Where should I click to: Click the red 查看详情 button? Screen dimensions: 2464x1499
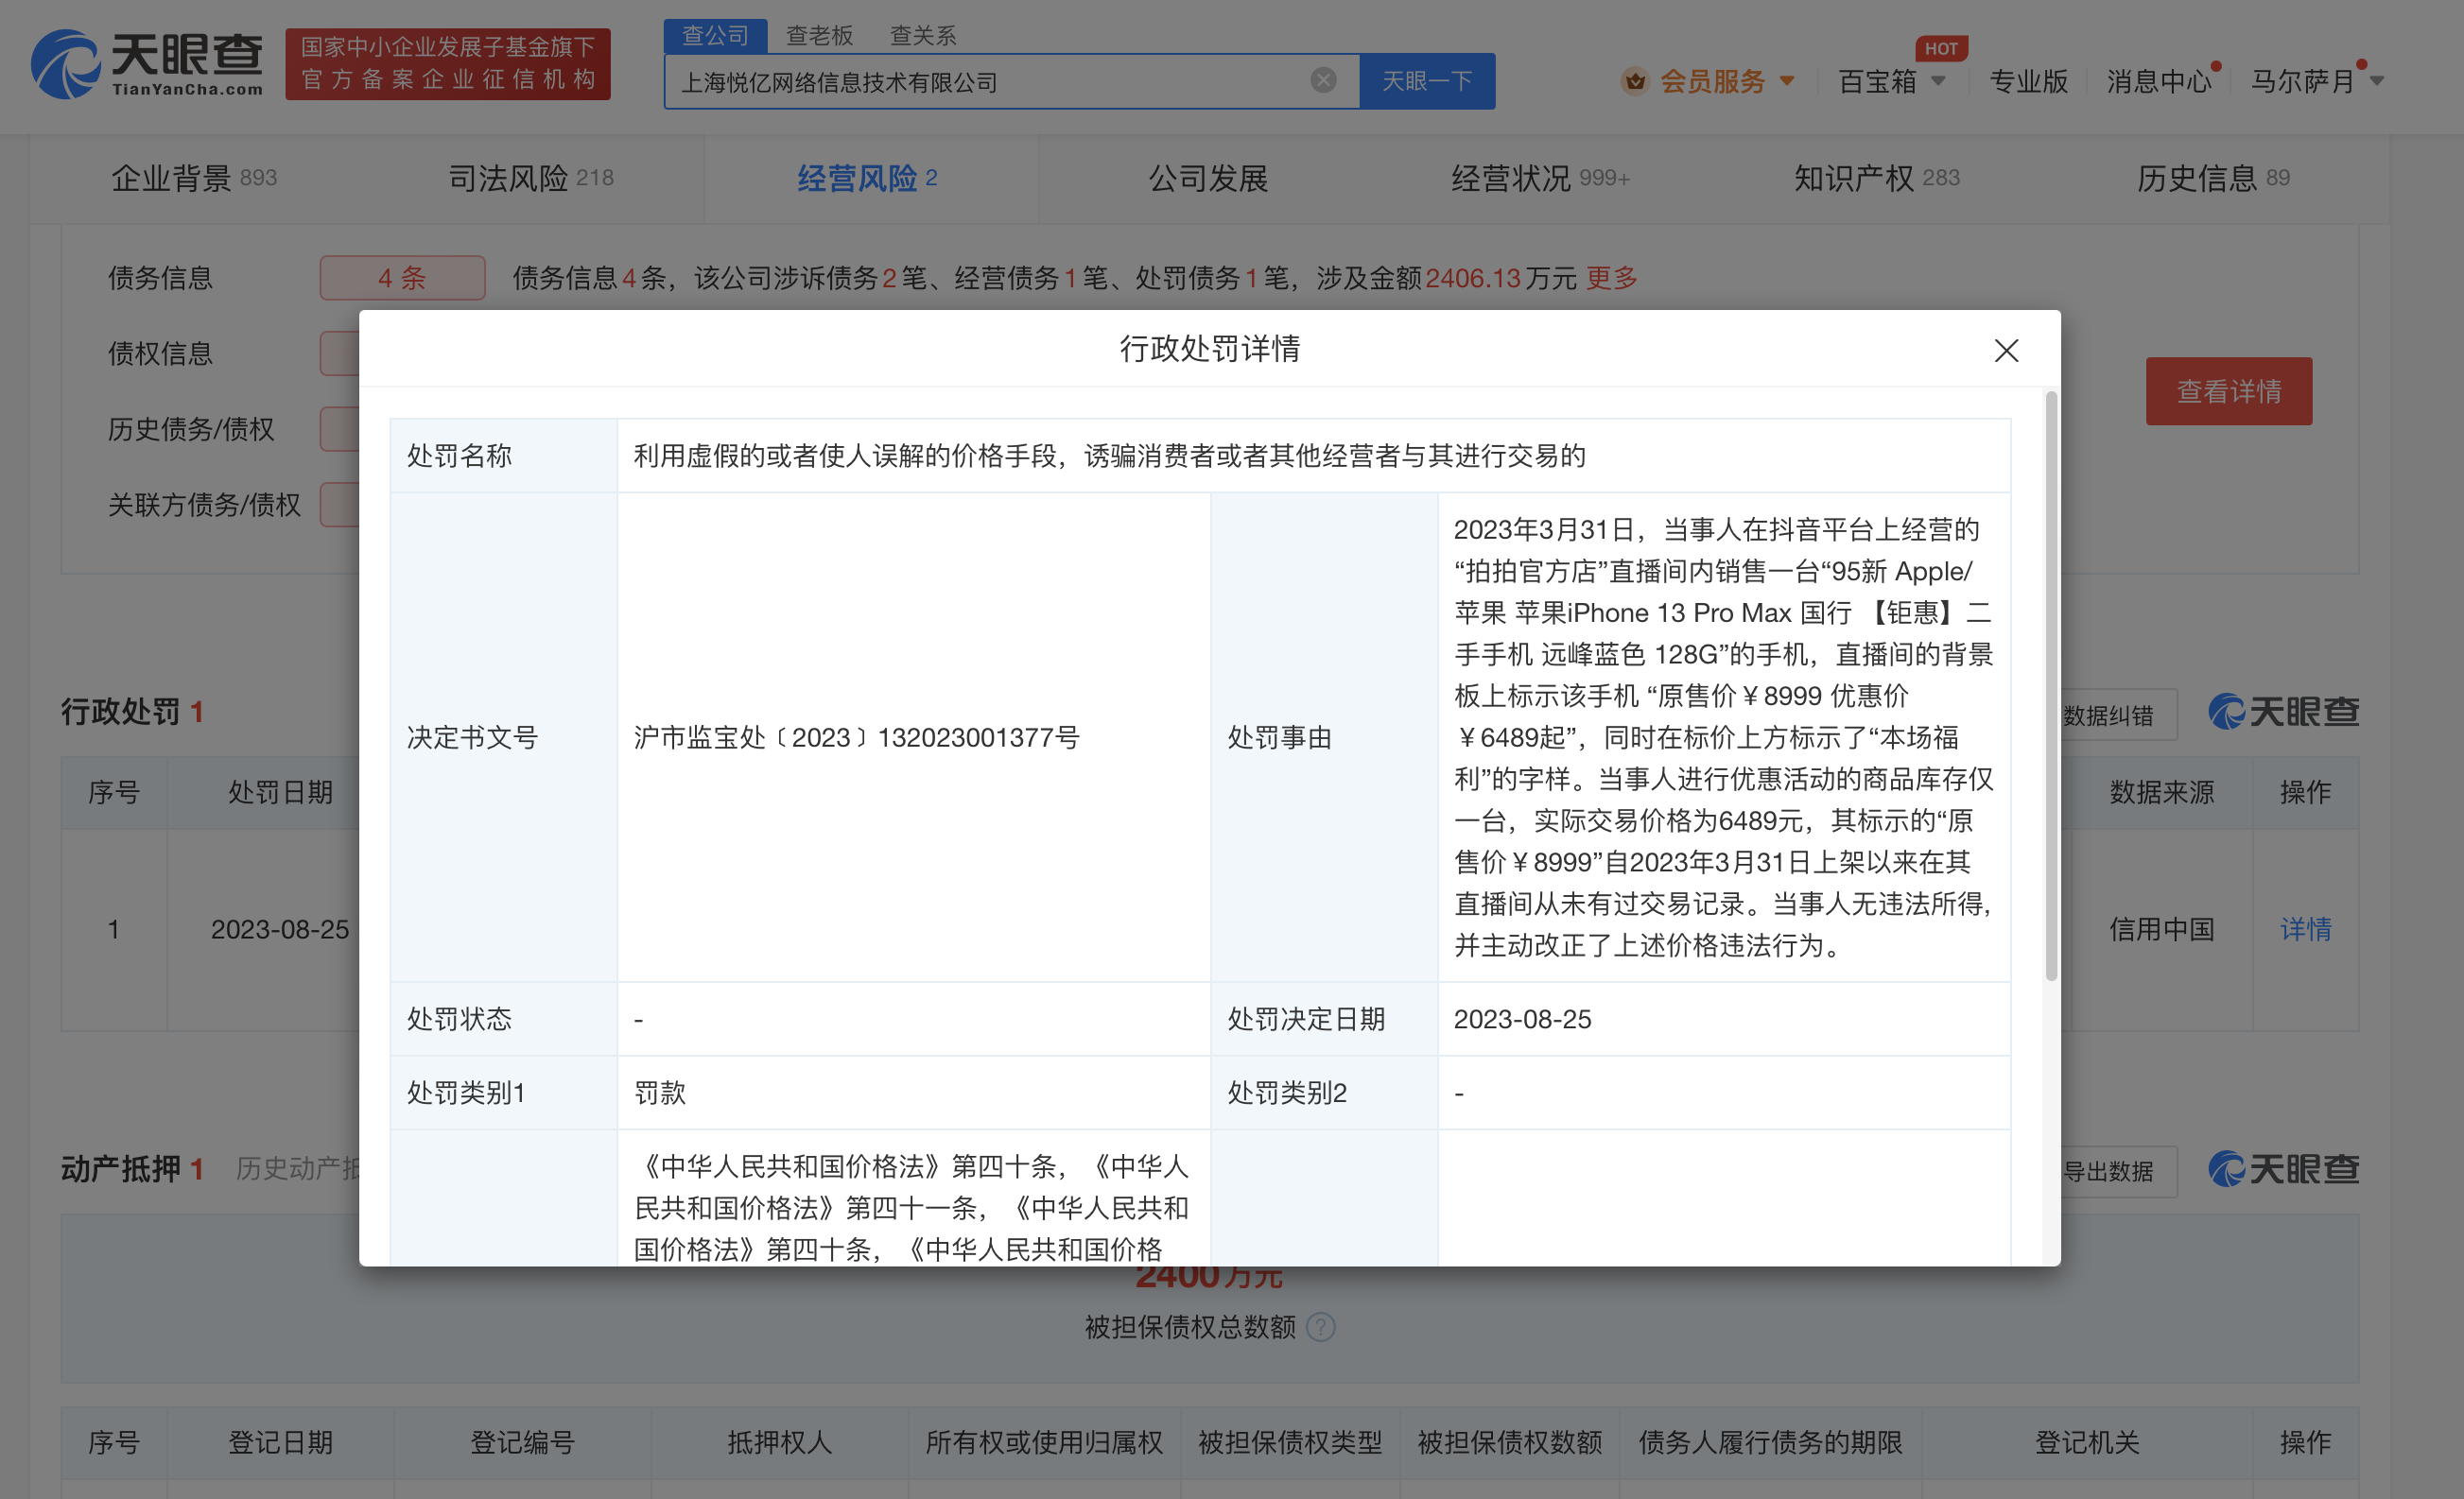point(2228,391)
